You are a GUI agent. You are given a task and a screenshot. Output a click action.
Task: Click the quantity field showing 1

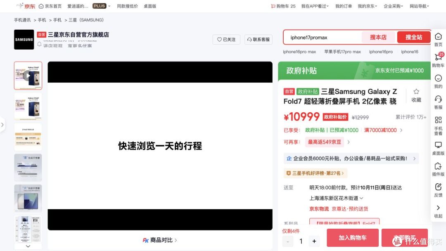point(301,242)
